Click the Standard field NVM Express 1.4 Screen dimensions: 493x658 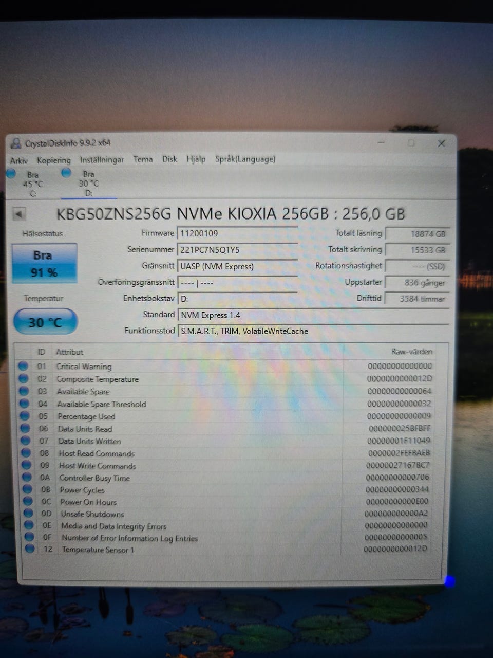(313, 315)
